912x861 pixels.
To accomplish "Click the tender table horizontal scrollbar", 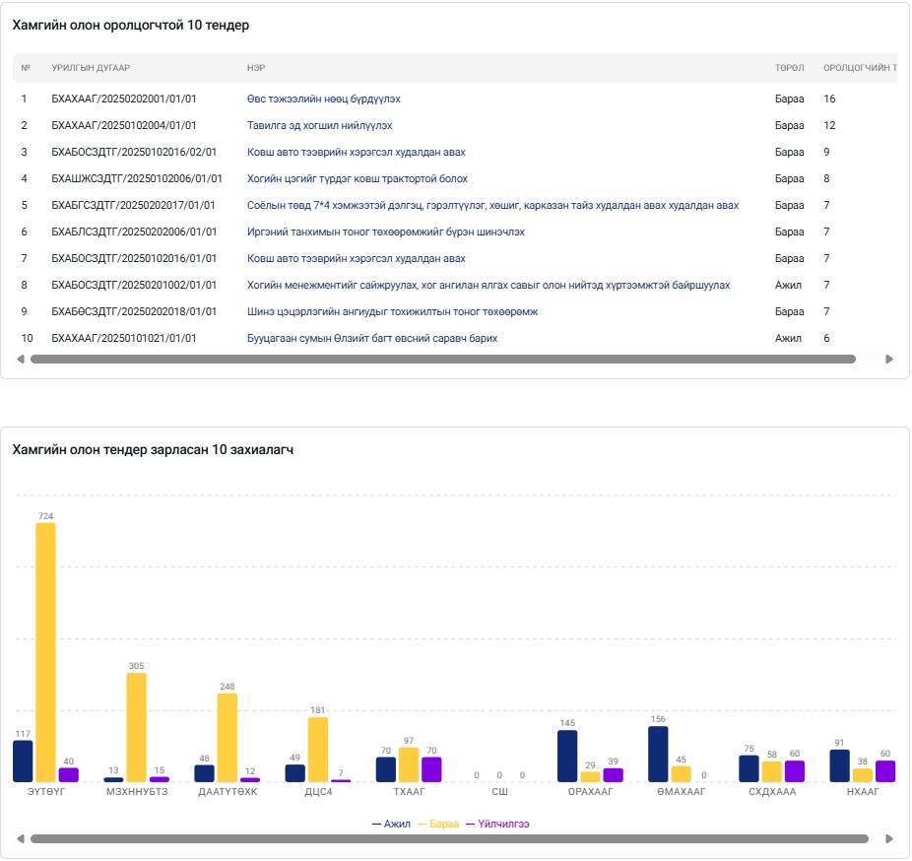I will [443, 360].
